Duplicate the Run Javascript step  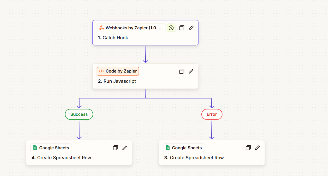182,71
